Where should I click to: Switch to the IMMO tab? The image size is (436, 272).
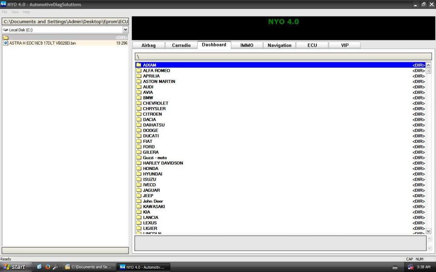[x=247, y=45]
